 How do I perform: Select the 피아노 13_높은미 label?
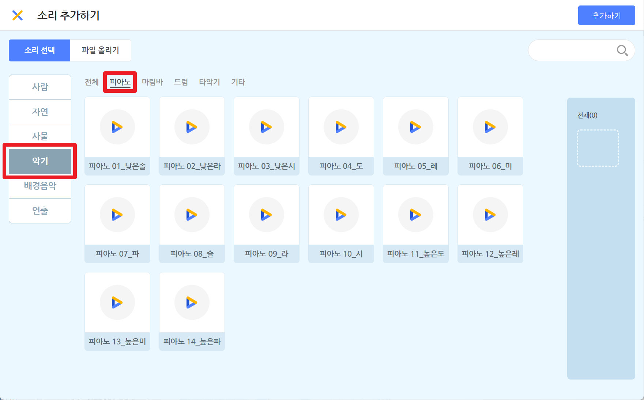click(117, 341)
